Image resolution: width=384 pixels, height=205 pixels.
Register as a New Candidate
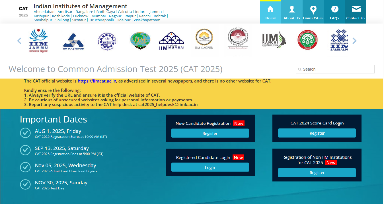[210, 133]
